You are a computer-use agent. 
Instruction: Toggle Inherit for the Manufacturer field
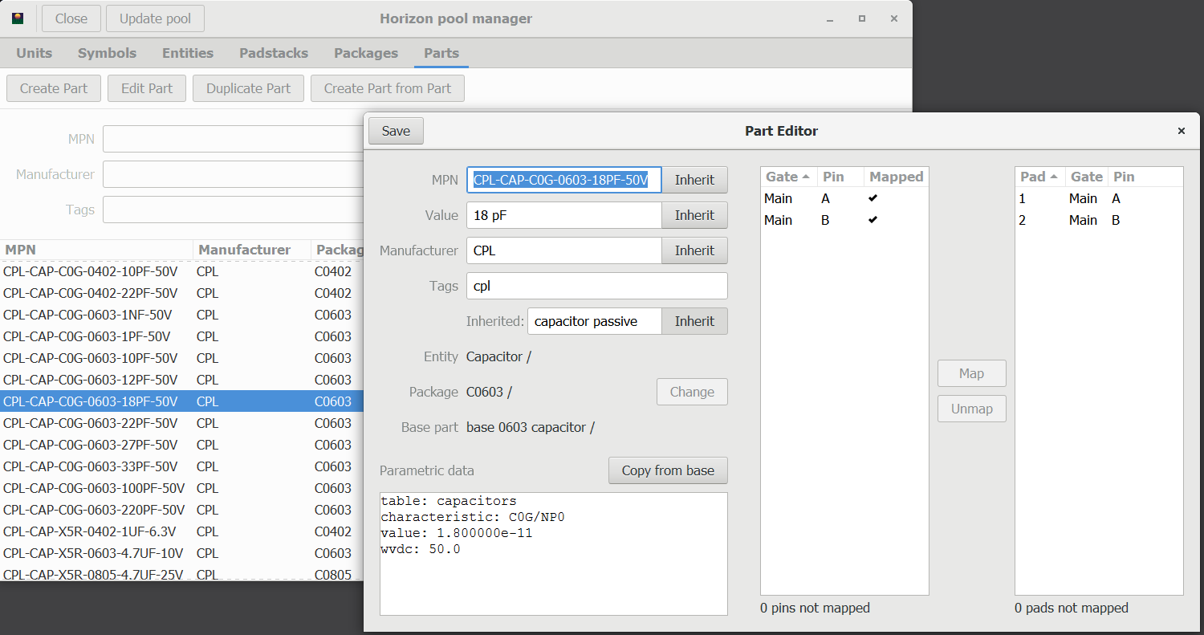pyautogui.click(x=694, y=250)
